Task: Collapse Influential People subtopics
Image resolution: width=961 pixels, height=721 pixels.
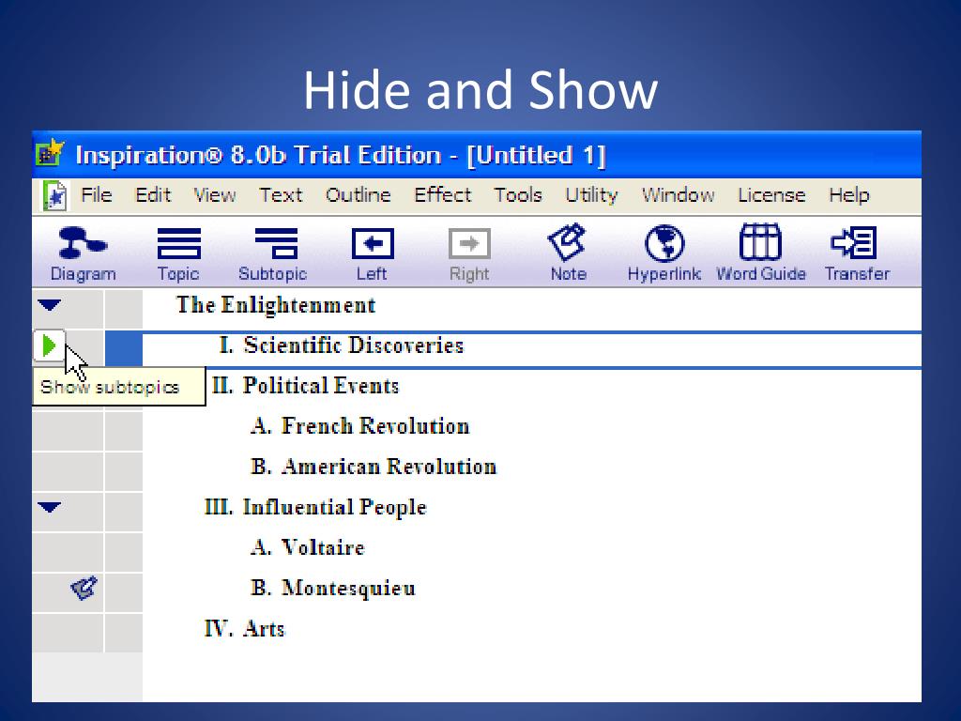Action: tap(50, 507)
